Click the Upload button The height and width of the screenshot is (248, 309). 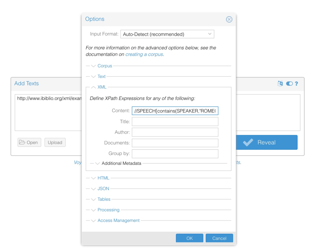pos(55,142)
